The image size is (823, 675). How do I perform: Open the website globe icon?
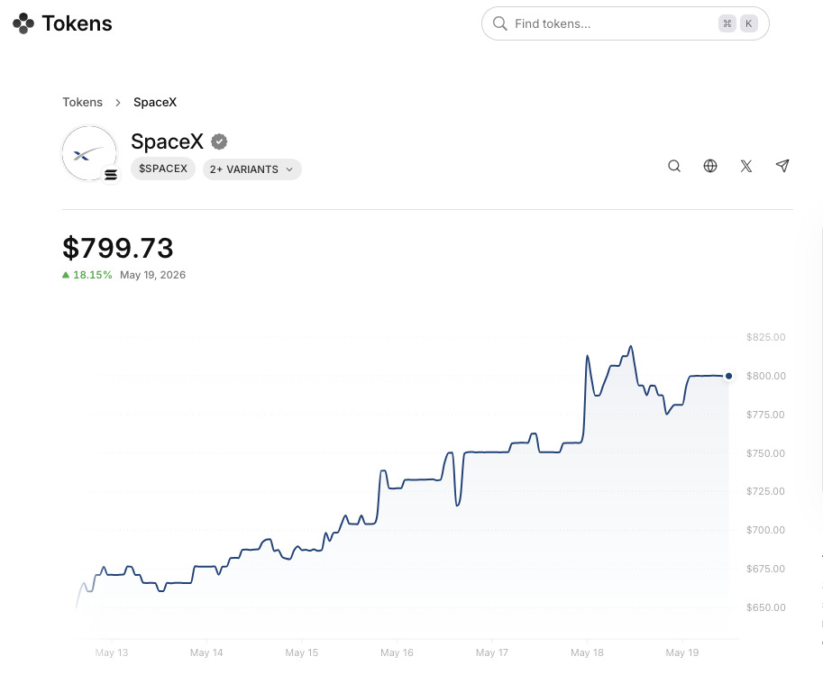tap(710, 167)
